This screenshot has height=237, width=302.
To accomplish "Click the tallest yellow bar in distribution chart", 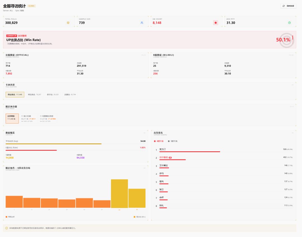I will [119, 193].
